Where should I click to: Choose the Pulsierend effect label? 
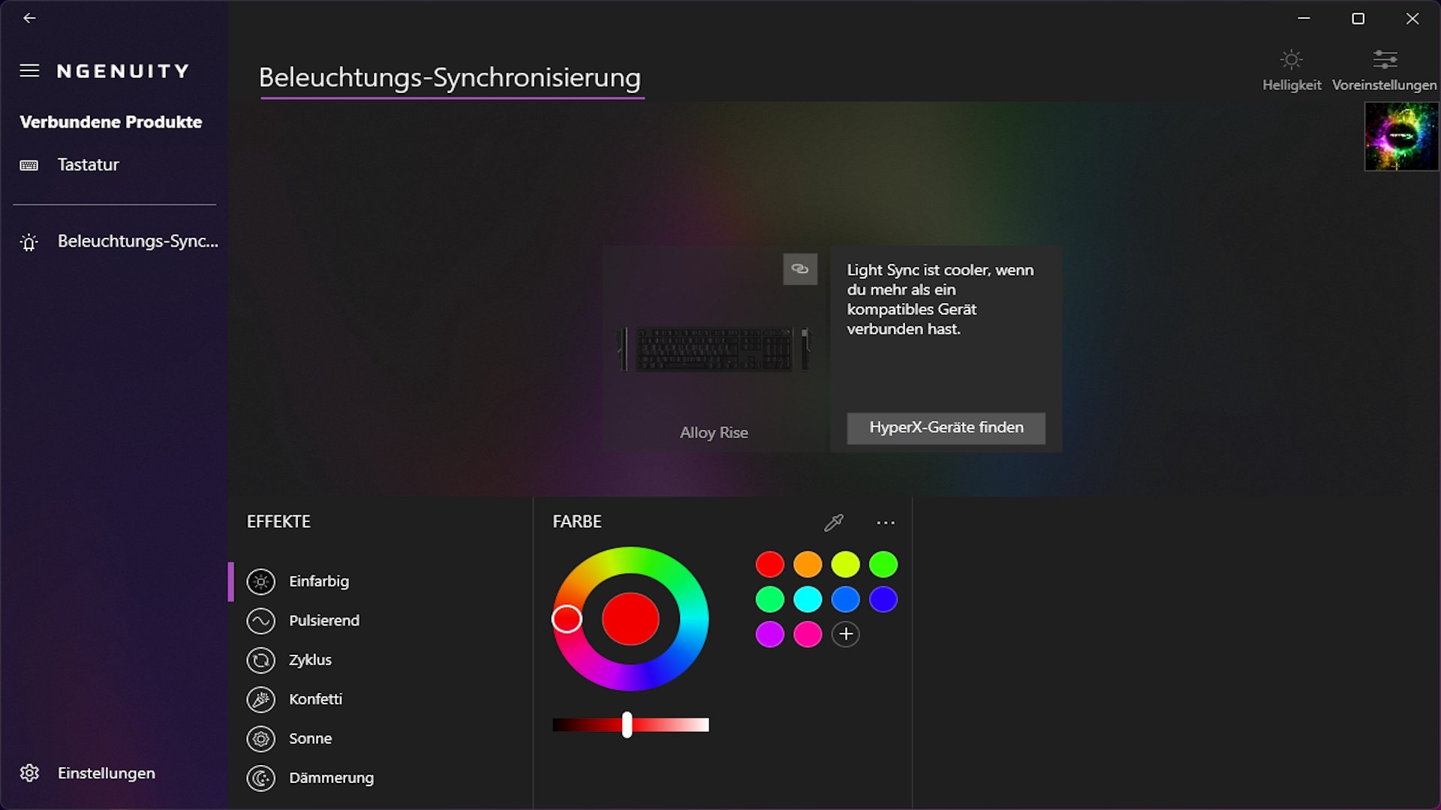point(324,621)
